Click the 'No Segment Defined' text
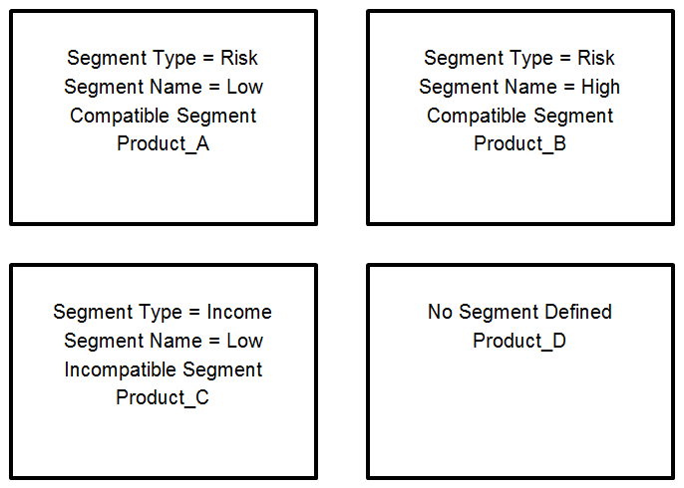This screenshot has height=488, width=684. [519, 312]
